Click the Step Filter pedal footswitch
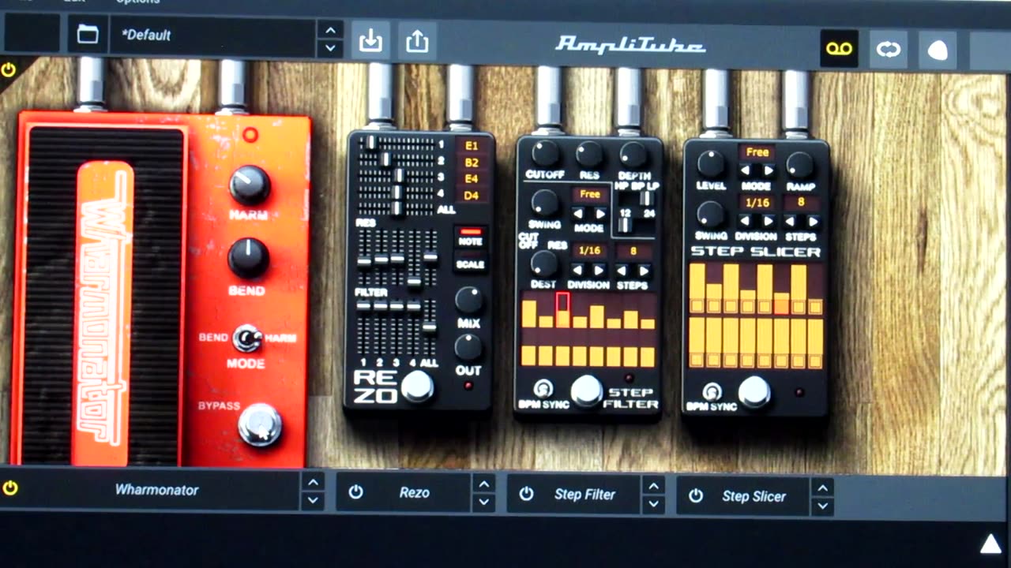 coord(587,390)
